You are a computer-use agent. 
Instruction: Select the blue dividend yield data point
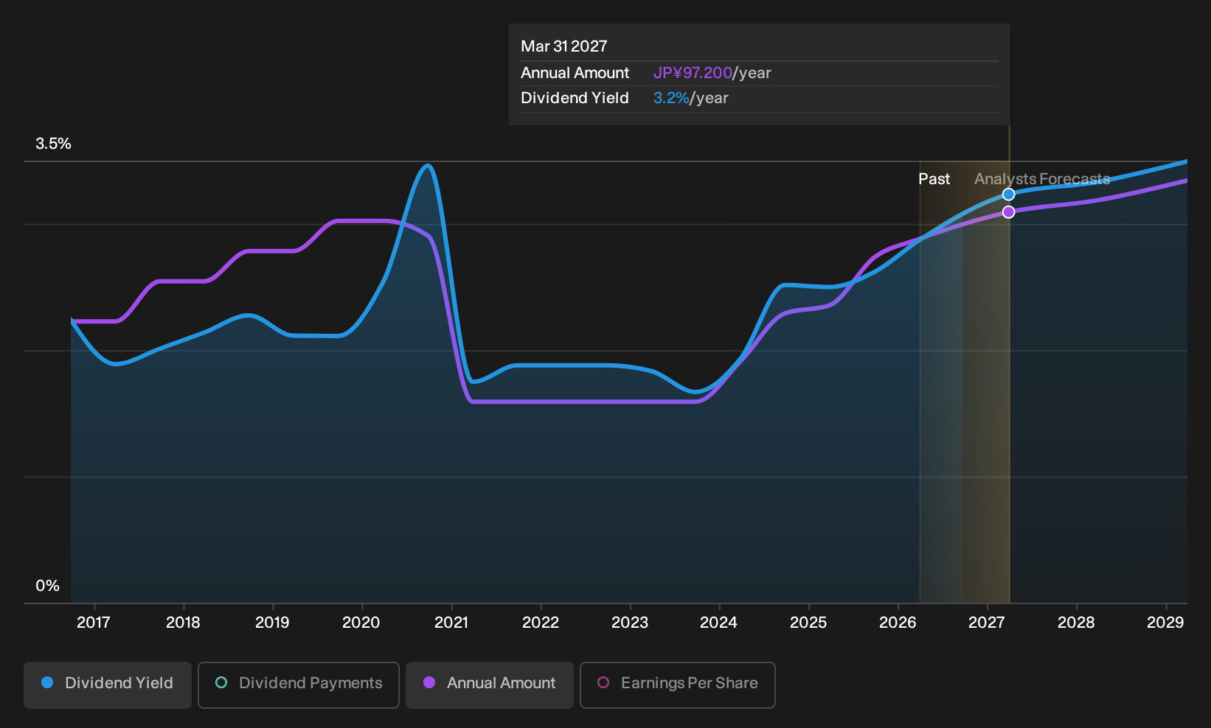click(x=1008, y=195)
